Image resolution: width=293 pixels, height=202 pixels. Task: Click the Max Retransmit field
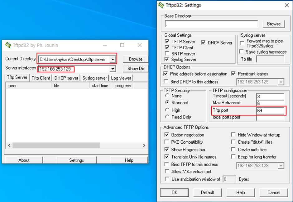click(270, 103)
